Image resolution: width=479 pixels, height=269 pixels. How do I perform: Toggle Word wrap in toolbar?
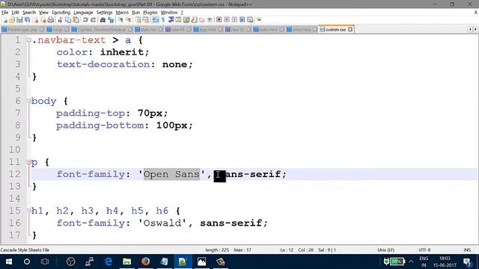tap(156, 20)
